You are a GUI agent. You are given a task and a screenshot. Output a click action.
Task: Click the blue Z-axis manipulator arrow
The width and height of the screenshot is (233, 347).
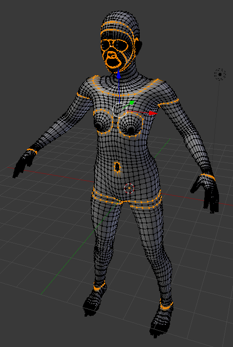coord(119,75)
